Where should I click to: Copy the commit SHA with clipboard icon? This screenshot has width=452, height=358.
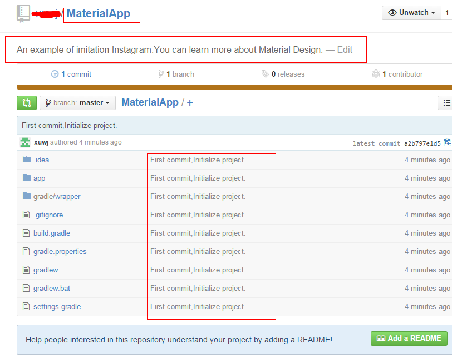(448, 142)
